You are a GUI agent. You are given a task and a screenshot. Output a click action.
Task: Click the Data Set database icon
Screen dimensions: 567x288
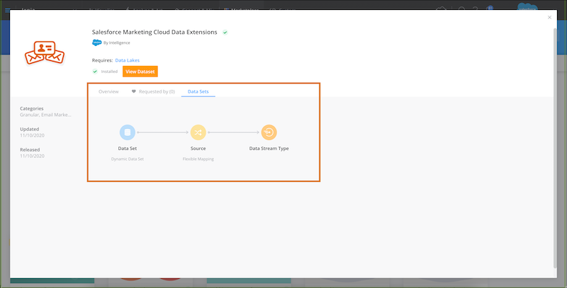(x=128, y=132)
